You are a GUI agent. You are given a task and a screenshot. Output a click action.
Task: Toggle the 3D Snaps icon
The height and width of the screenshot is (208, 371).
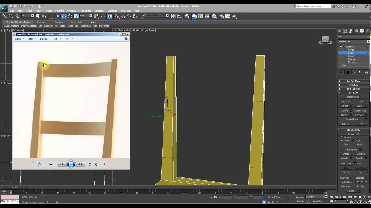tap(117, 16)
